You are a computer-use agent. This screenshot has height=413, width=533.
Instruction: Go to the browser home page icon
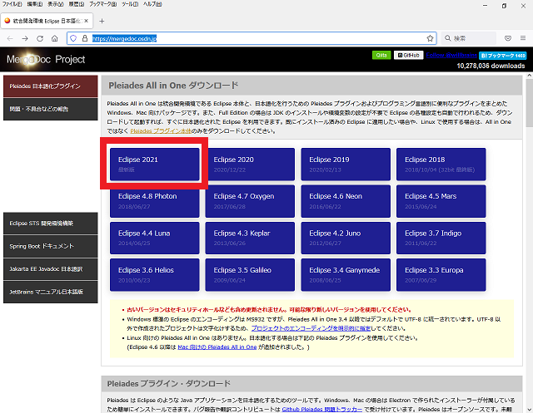(55, 39)
